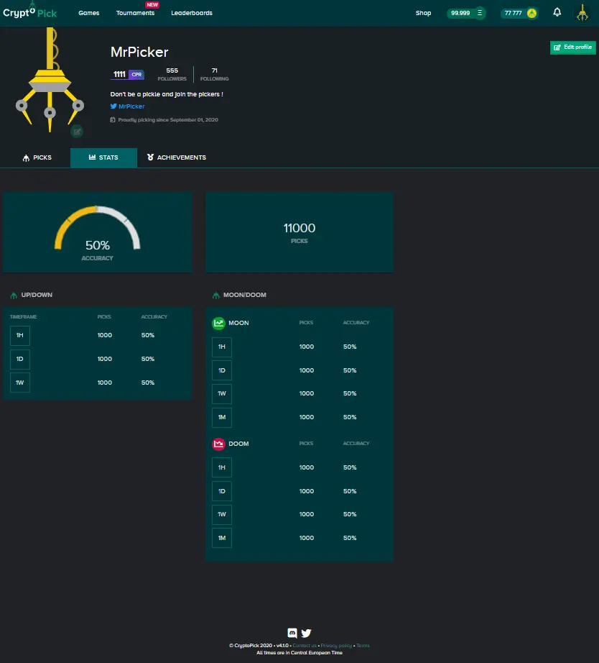Click the 99.999 token balance pill

466,13
